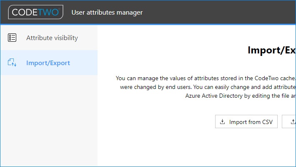Click the Import/Export file arrows icon
Screen dimensions: 296x167
12,63
